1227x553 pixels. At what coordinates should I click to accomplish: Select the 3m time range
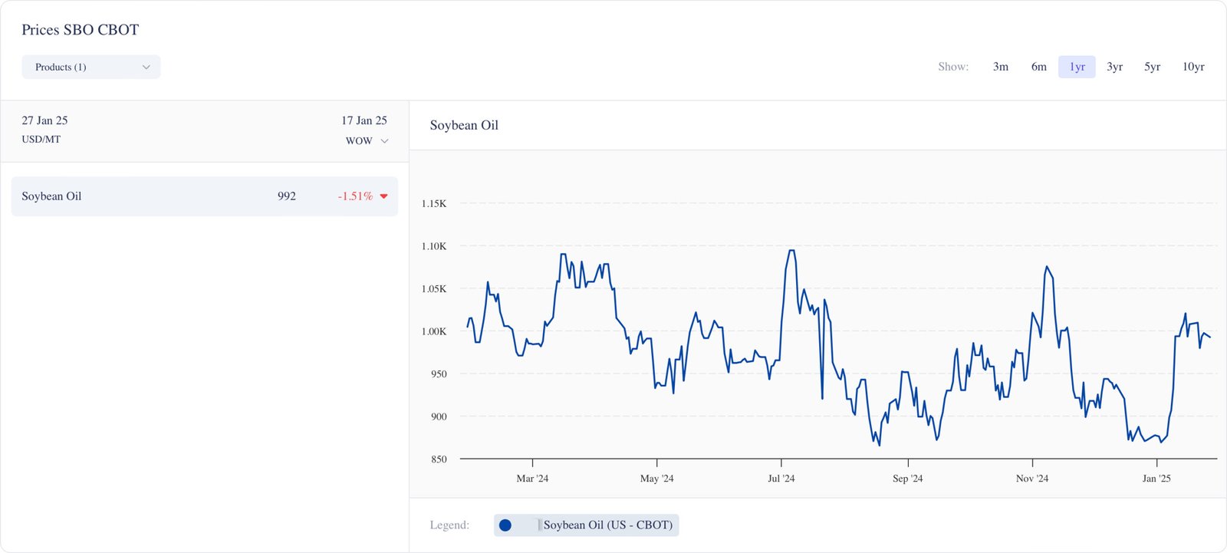point(1000,67)
